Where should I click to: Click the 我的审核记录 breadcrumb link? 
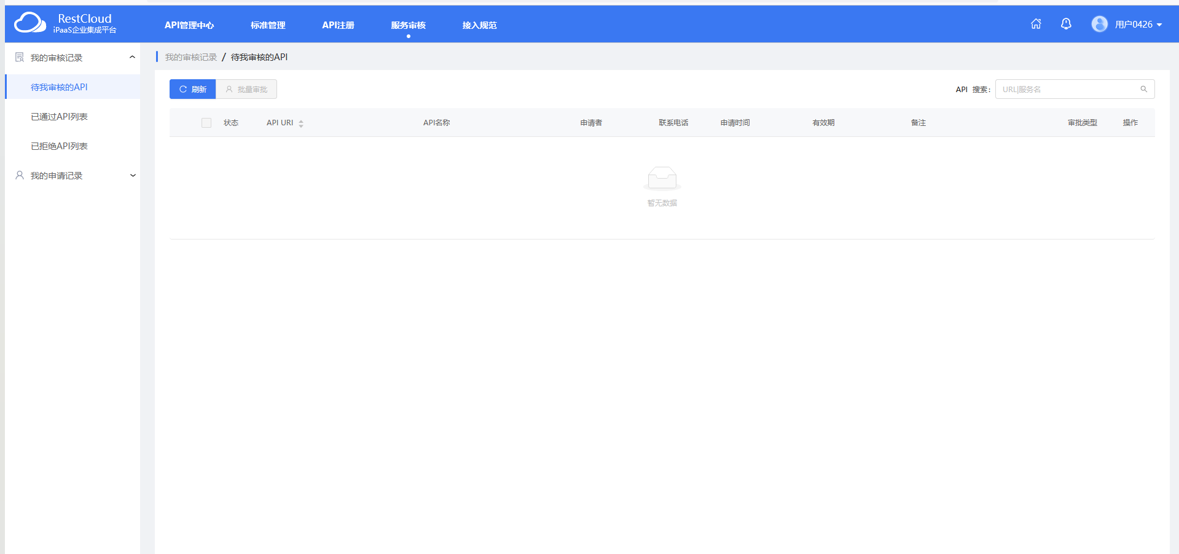point(191,57)
